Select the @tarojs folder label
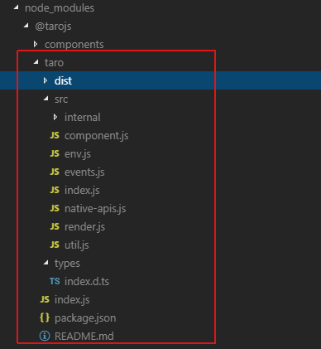The width and height of the screenshot is (321, 349). 53,27
